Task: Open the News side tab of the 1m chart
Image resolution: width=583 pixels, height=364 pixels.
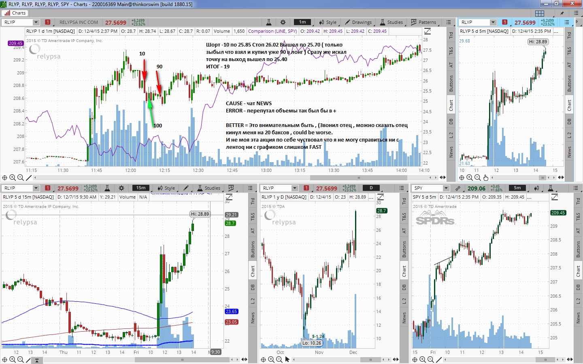Action: [451, 152]
